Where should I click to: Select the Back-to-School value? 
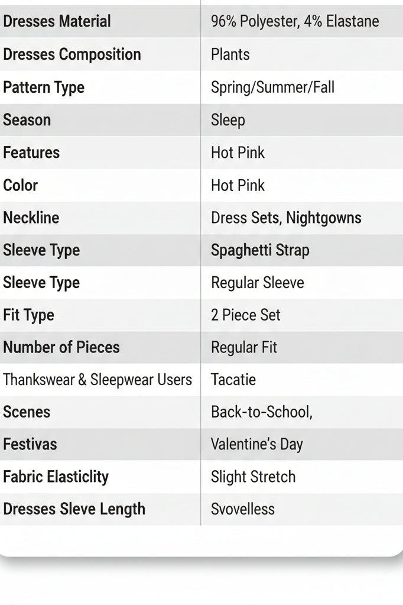tap(261, 412)
